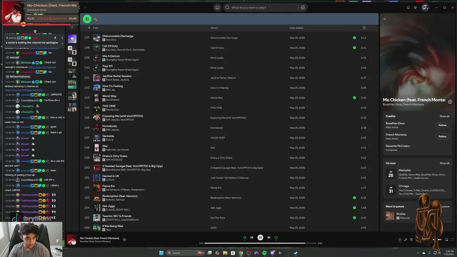The image size is (457, 257).
Task: Enter full screen player mode
Action: (x=452, y=240)
